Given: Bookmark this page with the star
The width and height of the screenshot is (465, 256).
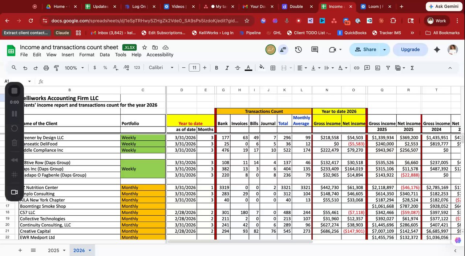Looking at the screenshot, I should [x=247, y=21].
